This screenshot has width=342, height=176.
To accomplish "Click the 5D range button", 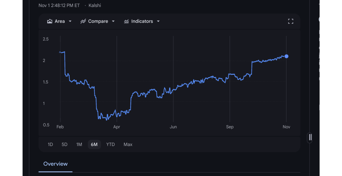I will click(x=64, y=144).
